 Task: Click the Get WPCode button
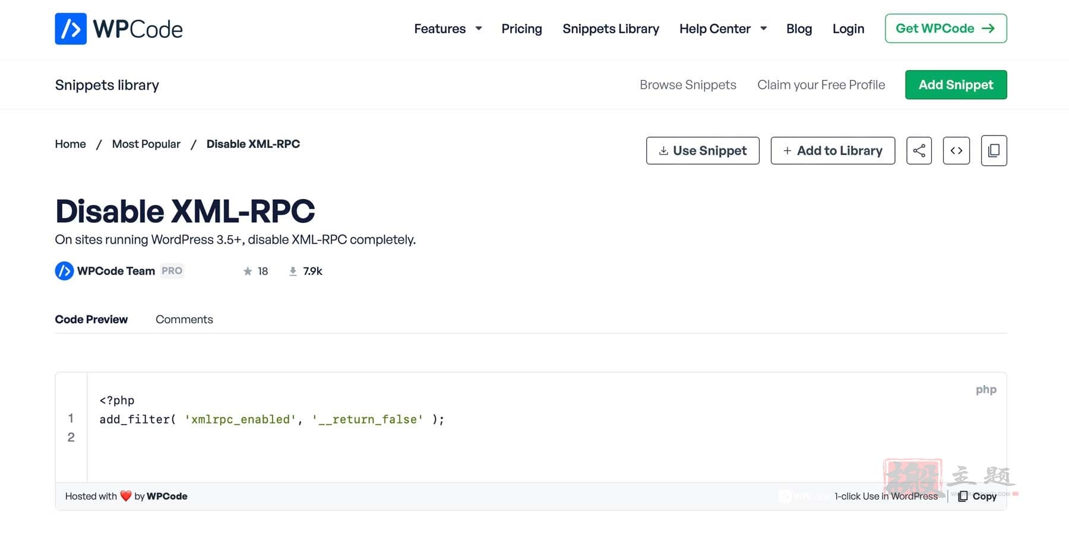click(945, 29)
